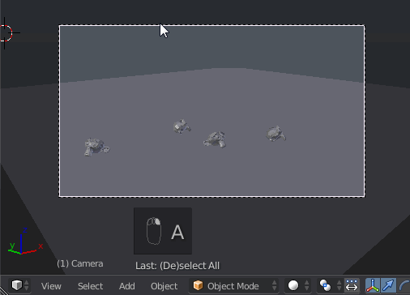This screenshot has height=295, width=410.
Task: Open the 3D View editor type selector
Action: coord(19,285)
